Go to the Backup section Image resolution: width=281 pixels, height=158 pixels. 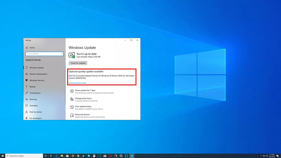tap(32, 87)
